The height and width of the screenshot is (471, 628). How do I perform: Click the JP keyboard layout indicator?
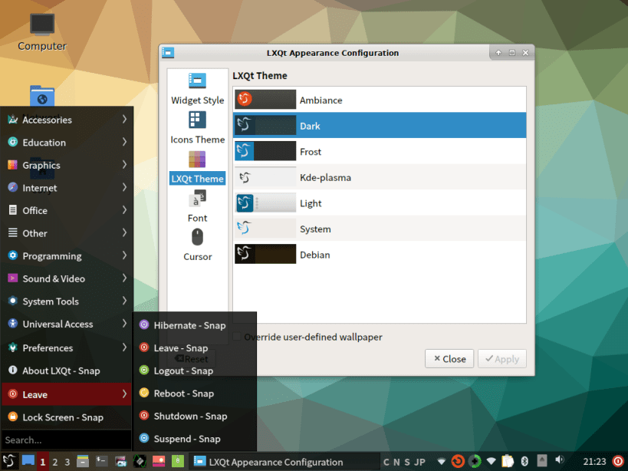point(419,462)
